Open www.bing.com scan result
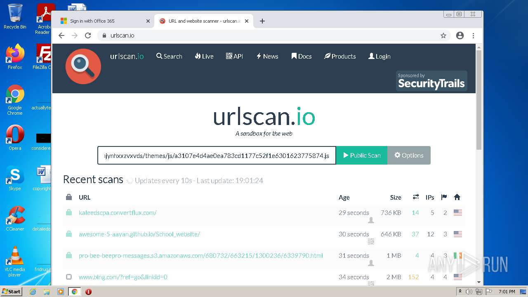 click(123, 277)
